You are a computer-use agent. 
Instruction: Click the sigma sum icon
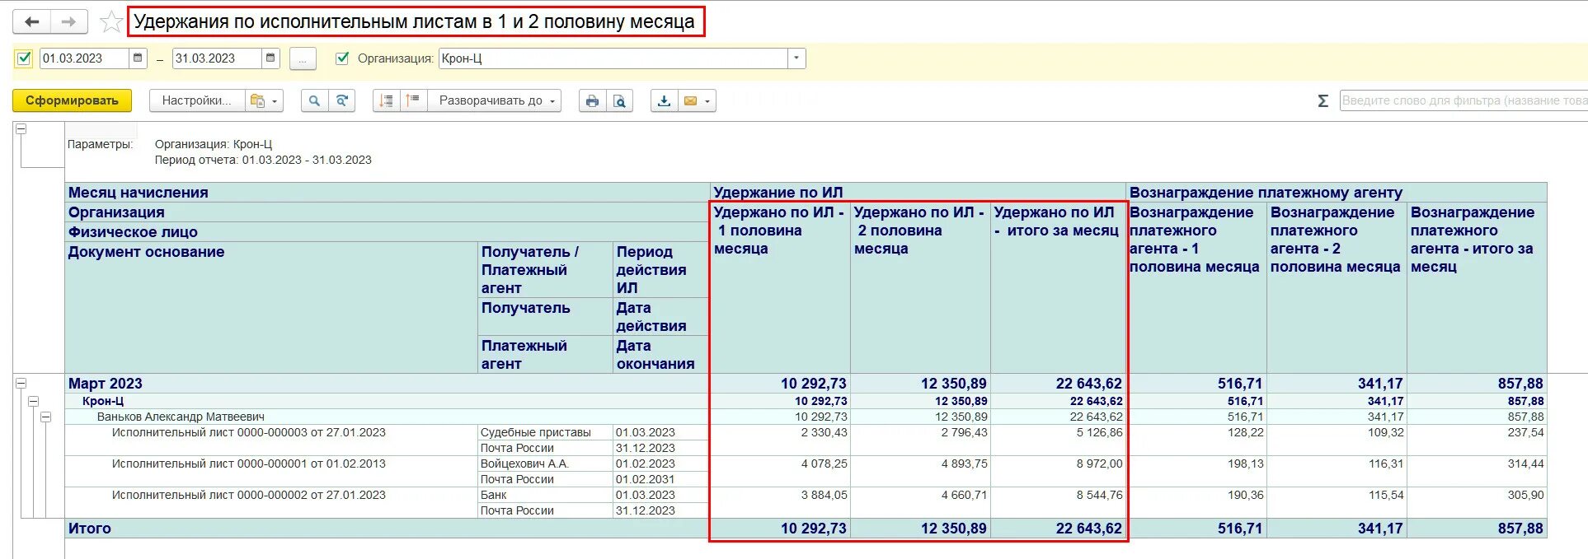pos(1323,100)
